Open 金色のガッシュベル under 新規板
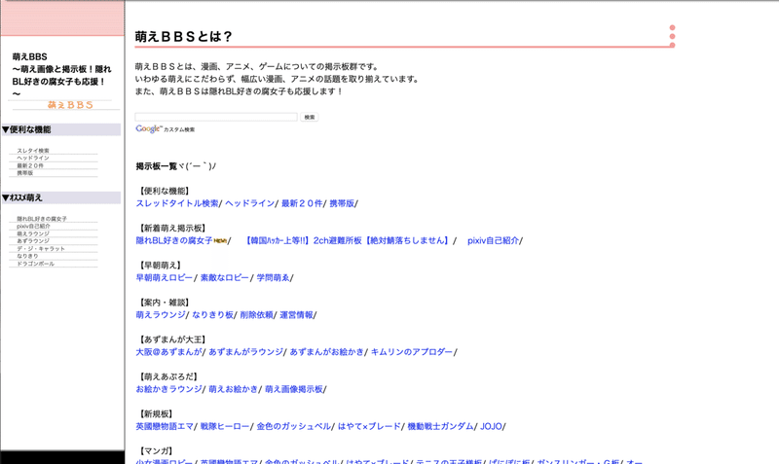779x464 pixels. [294, 426]
